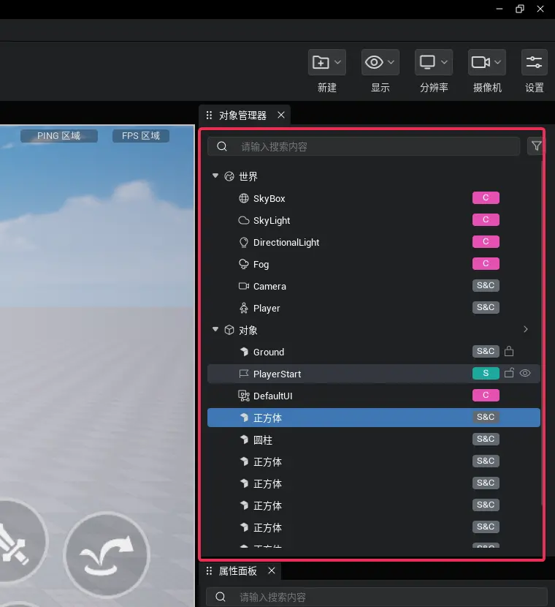555x607 pixels.
Task: Open the 新建 dropdown arrow
Action: pos(337,62)
